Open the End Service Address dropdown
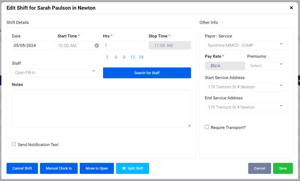 [x=246, y=107]
